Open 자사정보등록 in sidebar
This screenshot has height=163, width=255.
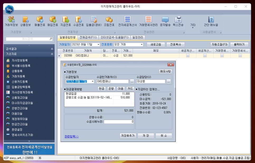pyautogui.click(x=20, y=60)
